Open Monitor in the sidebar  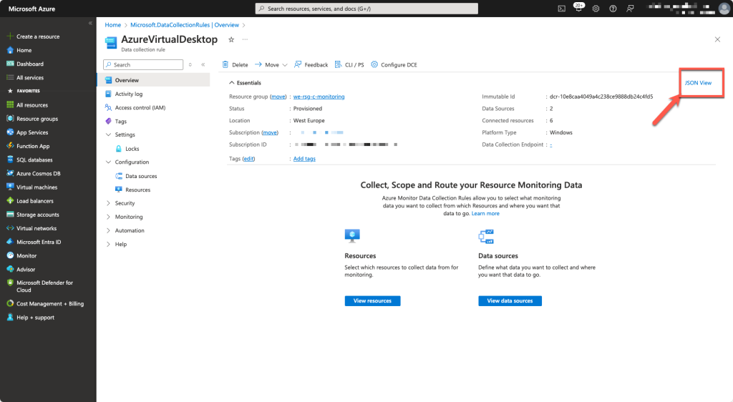tap(26, 256)
